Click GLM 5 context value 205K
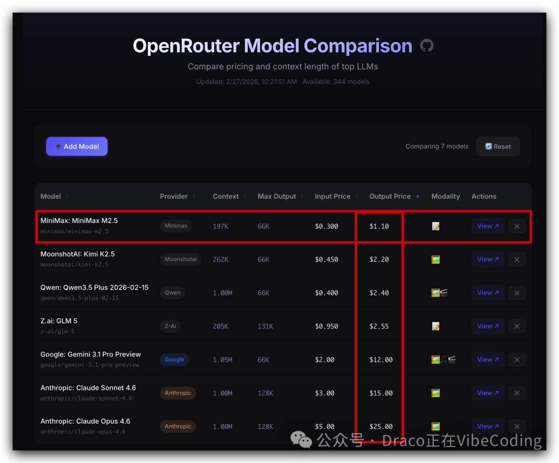Image resolution: width=559 pixels, height=463 pixels. (220, 326)
